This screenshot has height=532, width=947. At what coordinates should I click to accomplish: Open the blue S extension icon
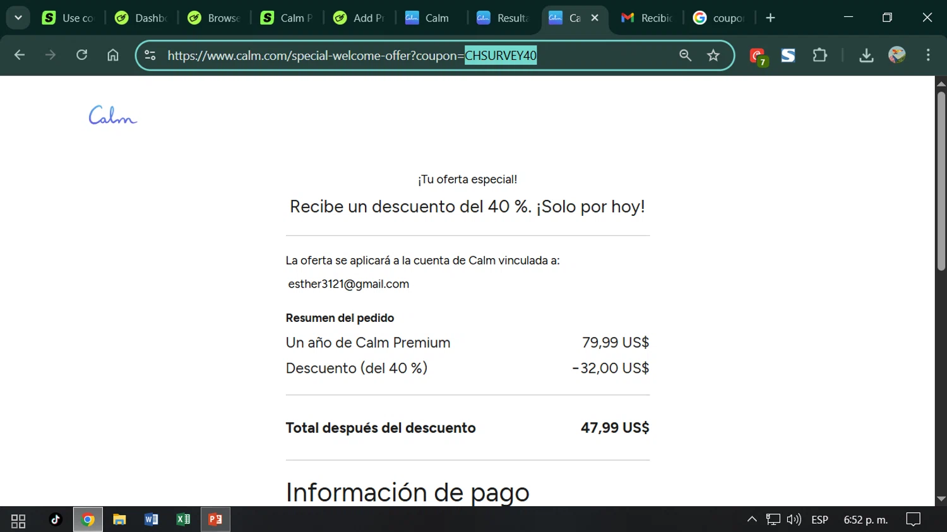[788, 56]
